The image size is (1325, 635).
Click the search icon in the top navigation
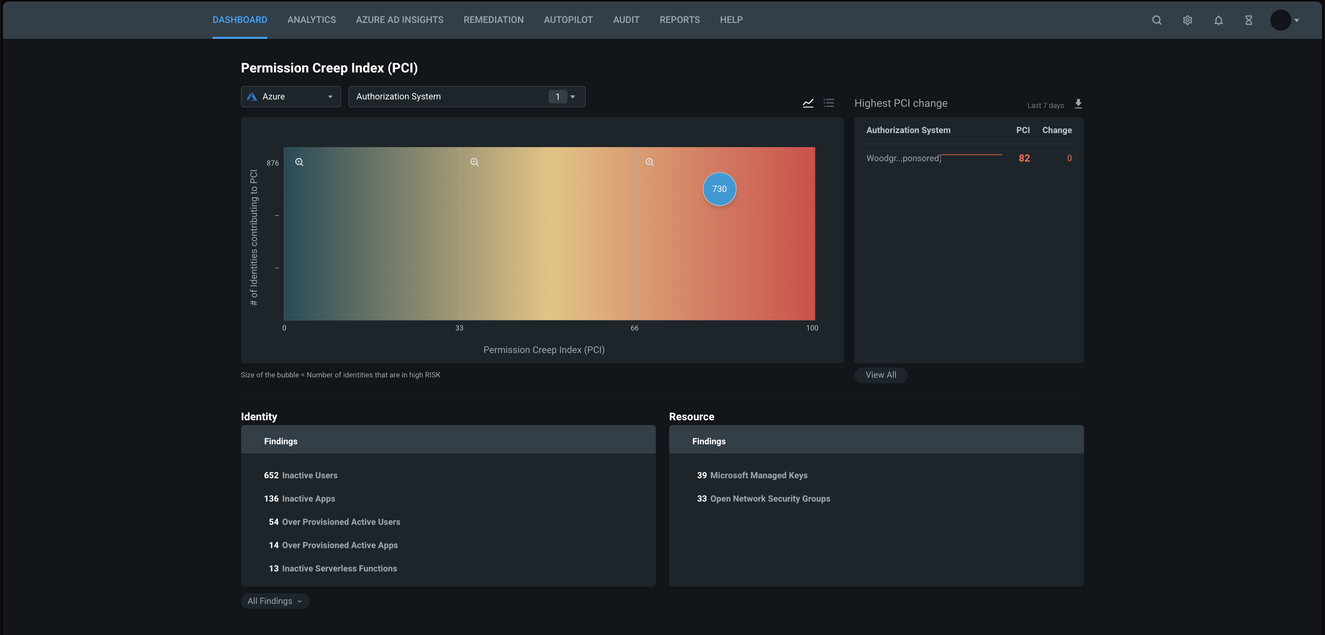pyautogui.click(x=1156, y=20)
